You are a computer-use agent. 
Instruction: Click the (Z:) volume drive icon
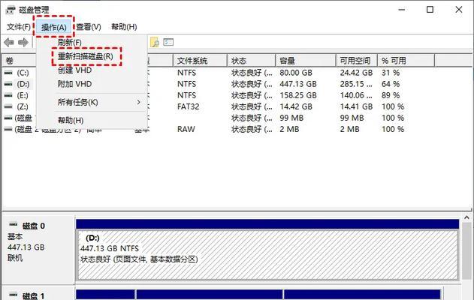[x=8, y=106]
